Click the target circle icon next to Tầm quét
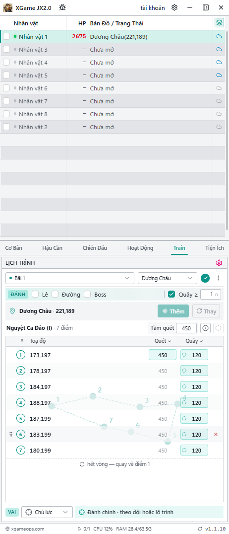Viewport: 229px width, 534px height. 205,328
